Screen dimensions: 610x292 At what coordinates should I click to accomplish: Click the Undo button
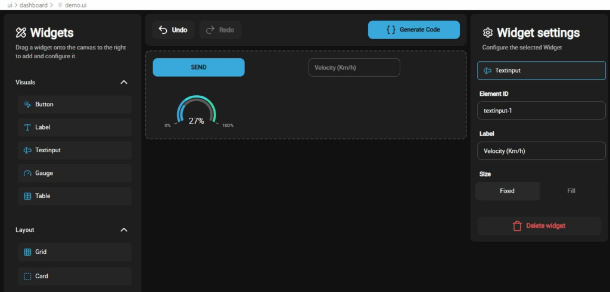tap(173, 30)
